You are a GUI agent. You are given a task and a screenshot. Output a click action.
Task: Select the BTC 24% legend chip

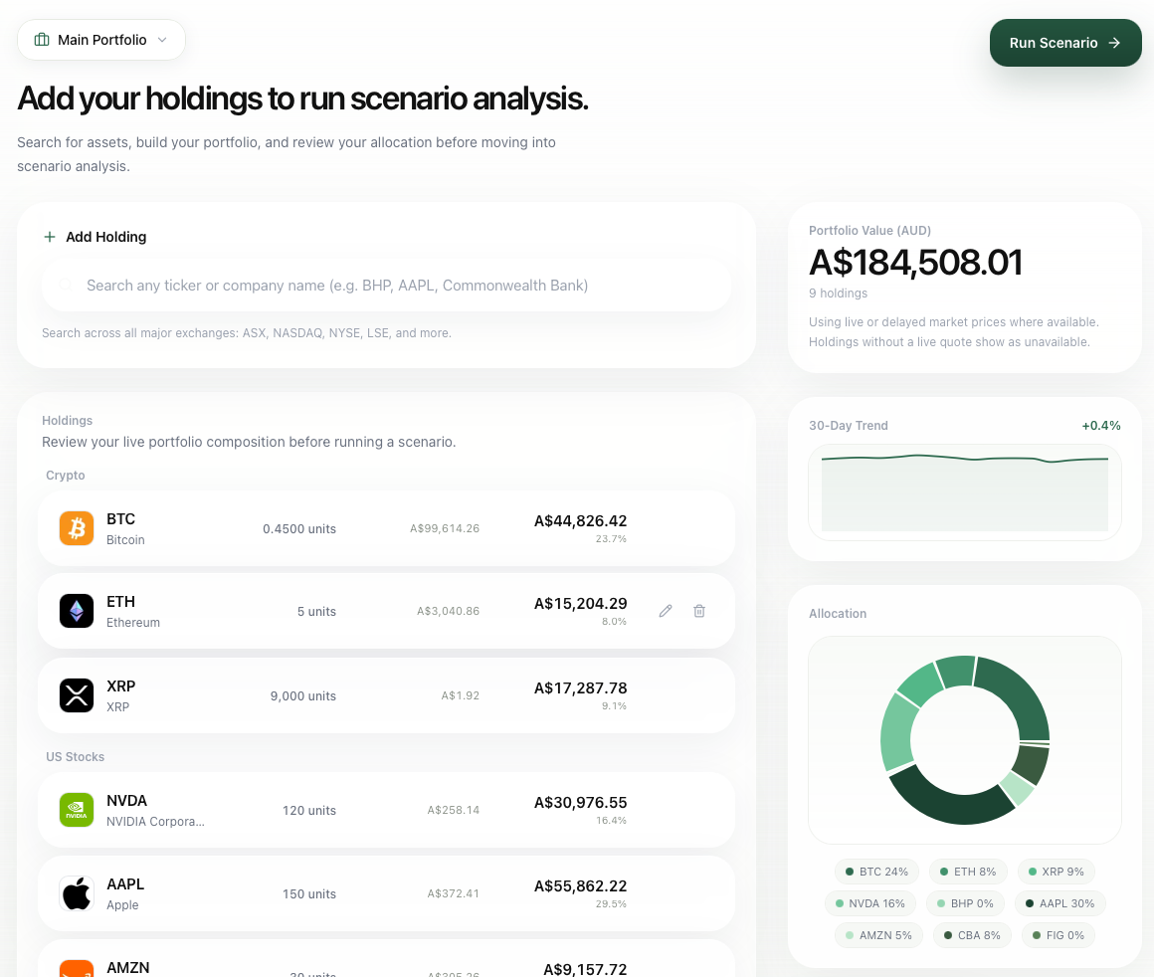[876, 872]
